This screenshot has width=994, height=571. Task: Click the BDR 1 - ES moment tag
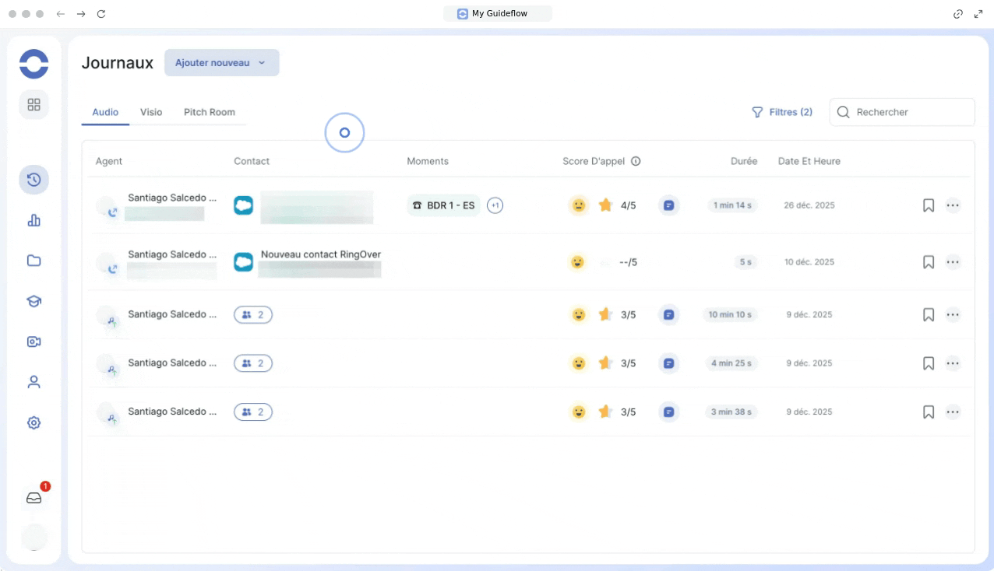443,205
